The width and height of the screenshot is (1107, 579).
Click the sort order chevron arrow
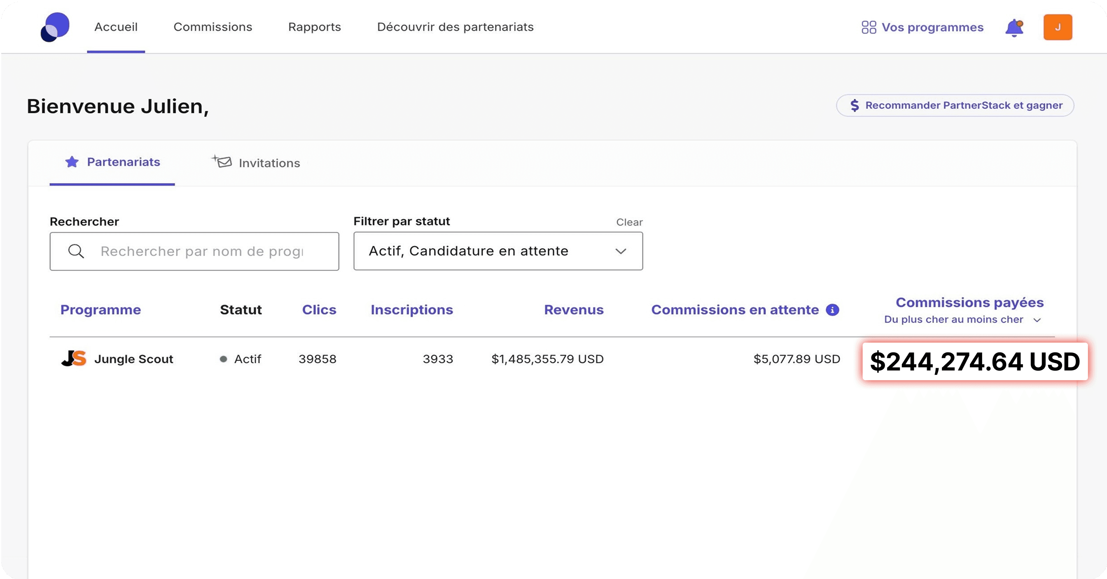(x=1037, y=320)
